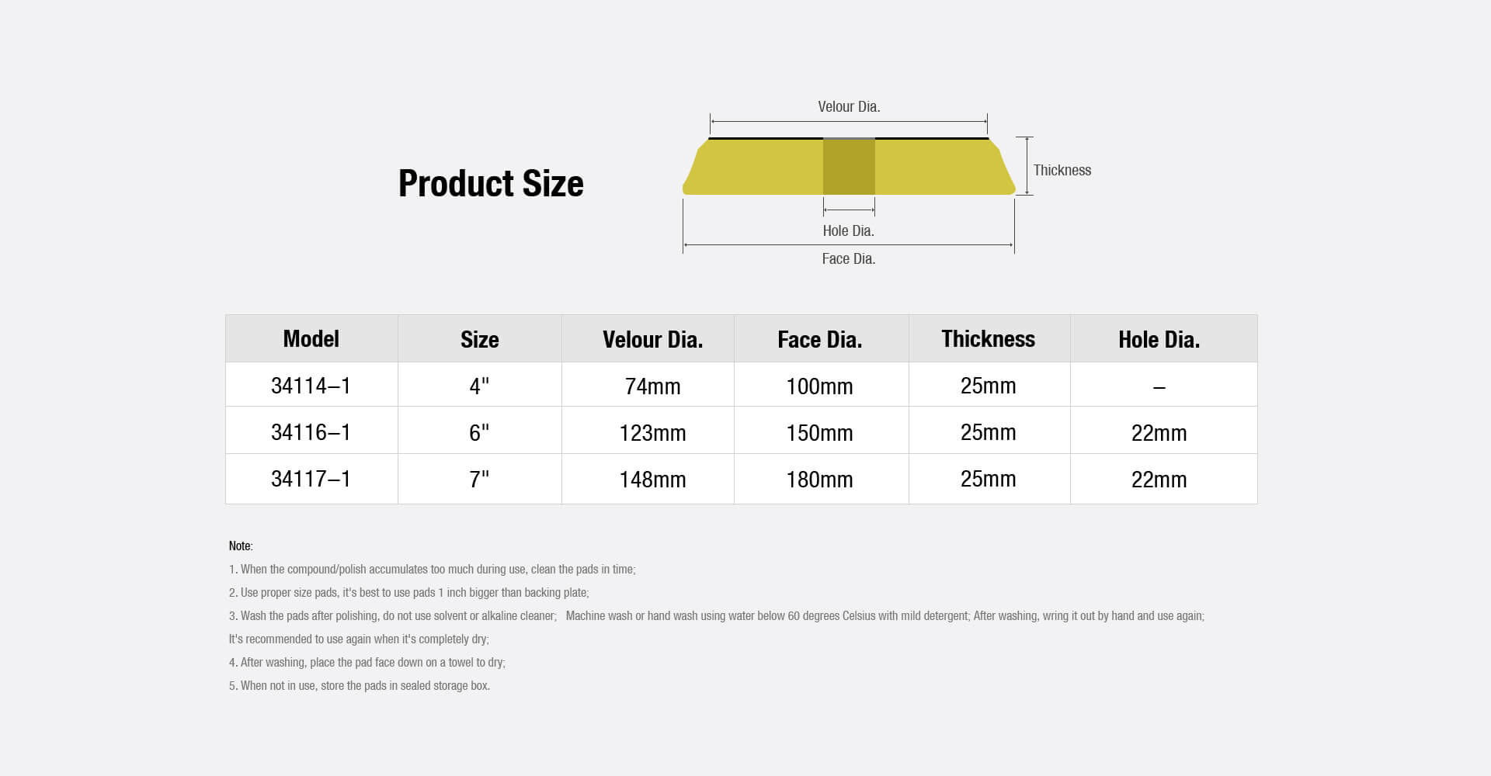The image size is (1491, 776).
Task: Click the yellow pad diagram body
Action: [x=761, y=167]
